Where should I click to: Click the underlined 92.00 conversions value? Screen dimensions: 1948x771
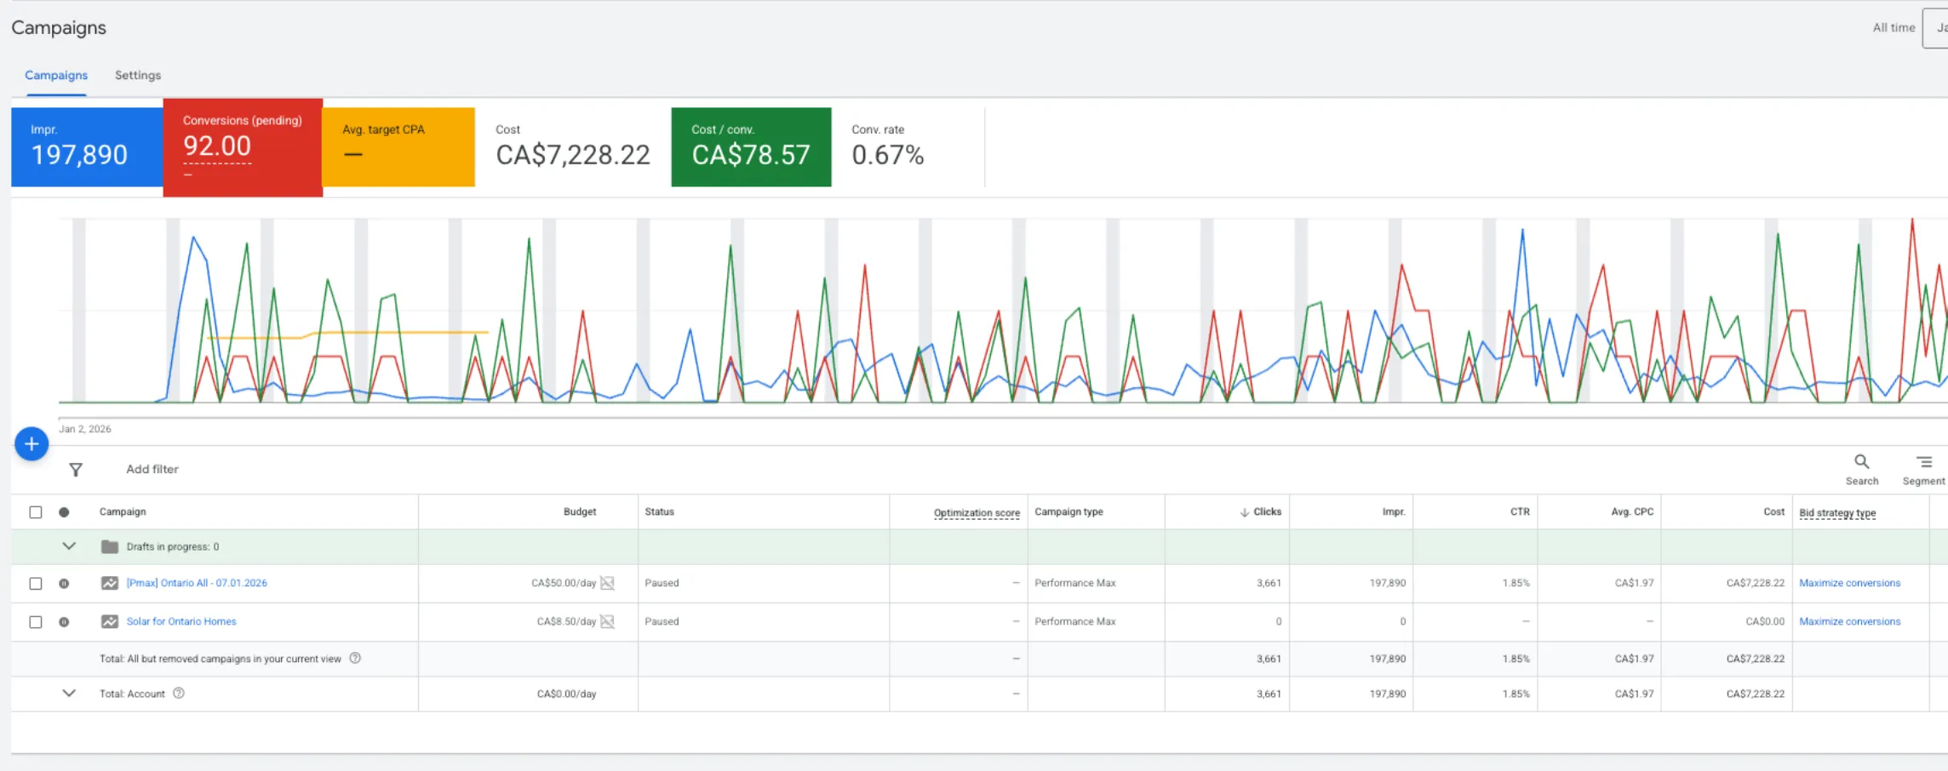(x=217, y=146)
